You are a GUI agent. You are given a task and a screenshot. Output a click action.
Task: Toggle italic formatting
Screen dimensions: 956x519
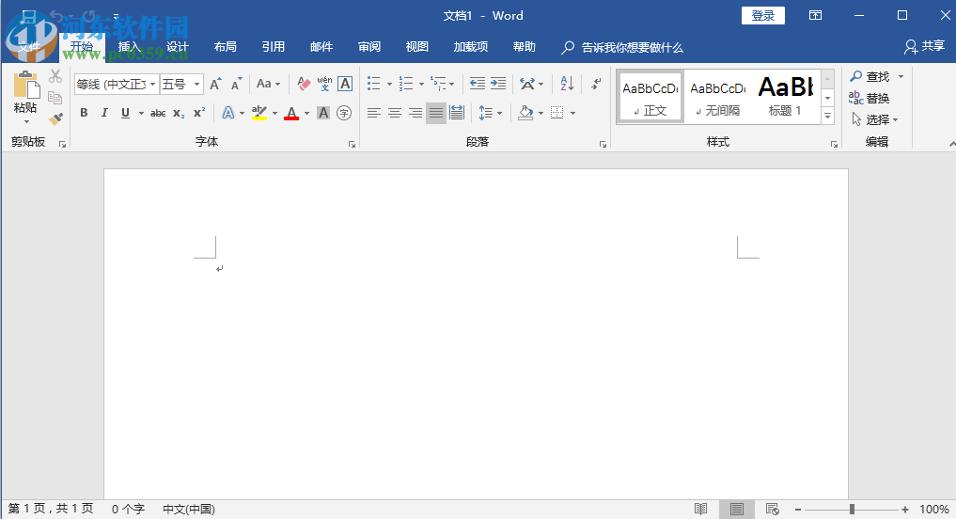tap(104, 113)
